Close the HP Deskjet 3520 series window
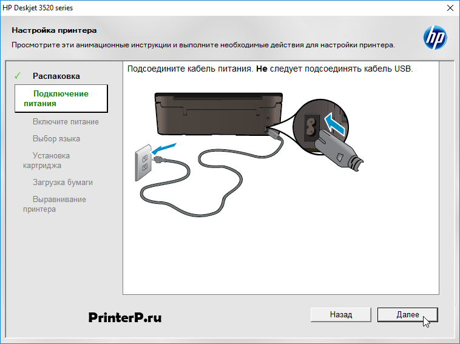This screenshot has height=344, width=460. pyautogui.click(x=450, y=8)
